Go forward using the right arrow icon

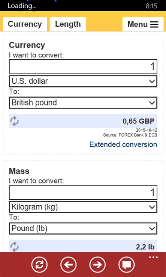pyautogui.click(x=97, y=265)
